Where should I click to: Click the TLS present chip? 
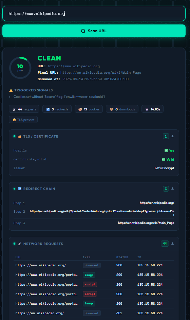pyautogui.click(x=23, y=120)
